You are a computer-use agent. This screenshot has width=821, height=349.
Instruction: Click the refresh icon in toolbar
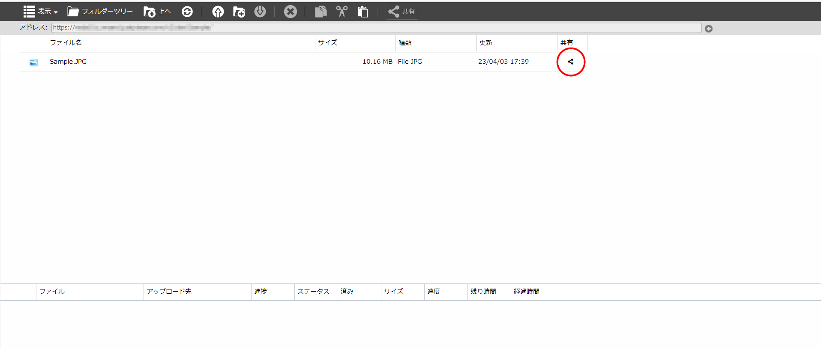coord(187,12)
